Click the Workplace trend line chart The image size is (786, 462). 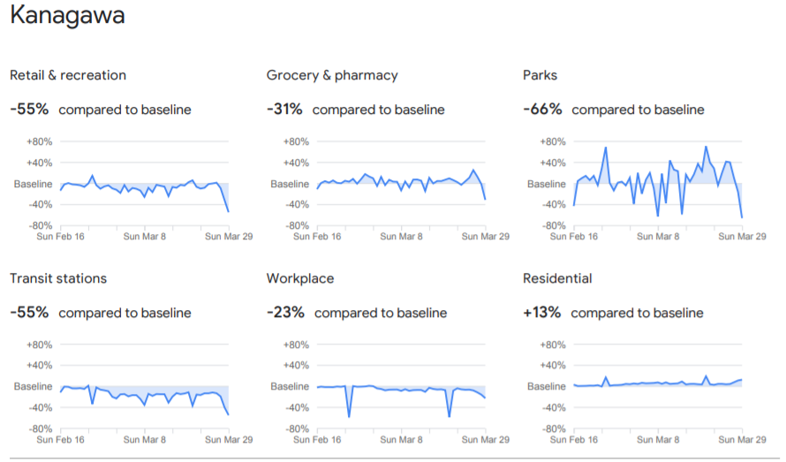click(x=401, y=387)
